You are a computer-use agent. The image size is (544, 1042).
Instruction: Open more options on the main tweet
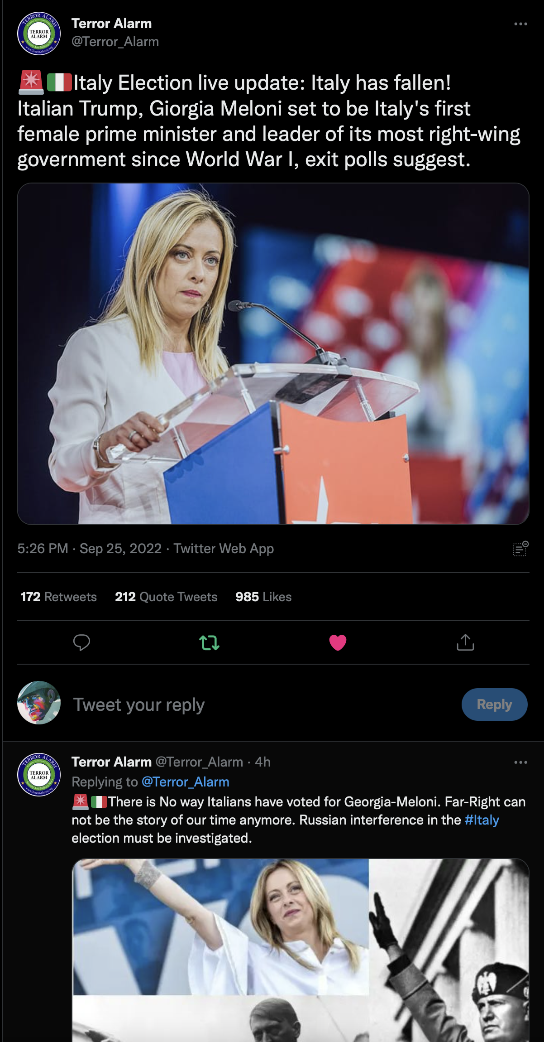tap(521, 24)
